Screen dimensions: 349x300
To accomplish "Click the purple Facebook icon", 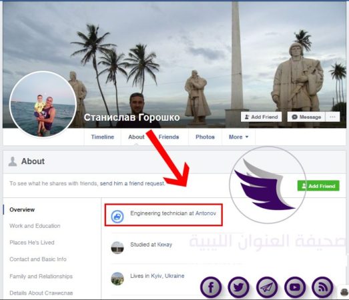I will click(211, 287).
